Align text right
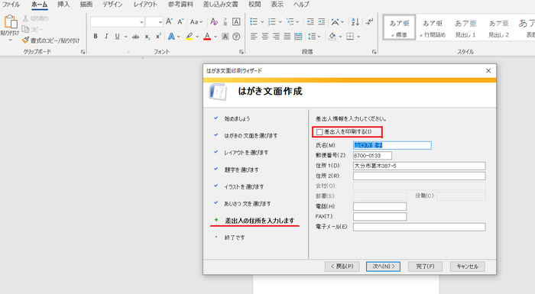 point(276,36)
